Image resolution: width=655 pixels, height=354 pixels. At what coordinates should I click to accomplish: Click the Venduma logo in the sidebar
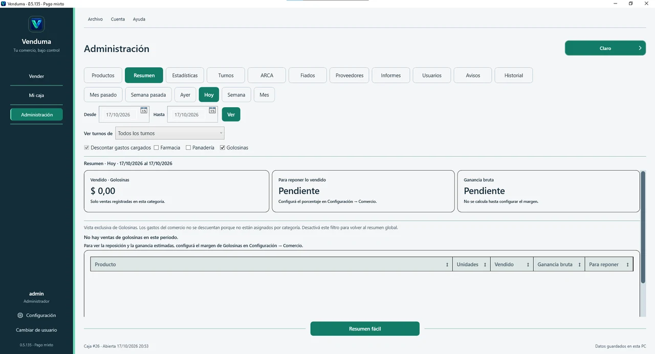(36, 24)
